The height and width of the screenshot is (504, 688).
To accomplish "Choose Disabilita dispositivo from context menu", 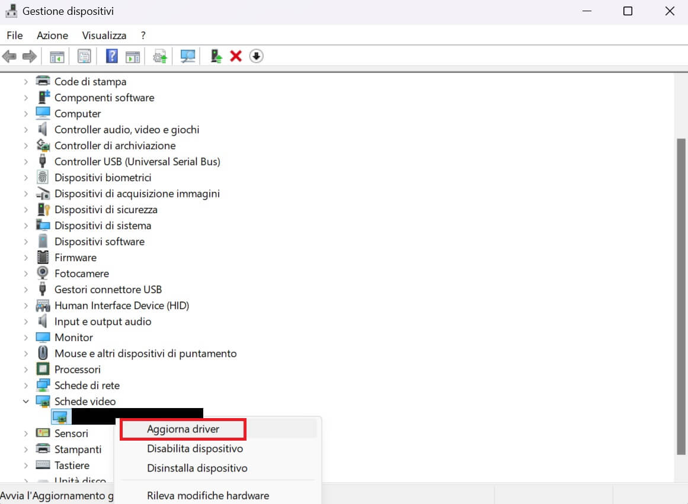I will (x=195, y=448).
